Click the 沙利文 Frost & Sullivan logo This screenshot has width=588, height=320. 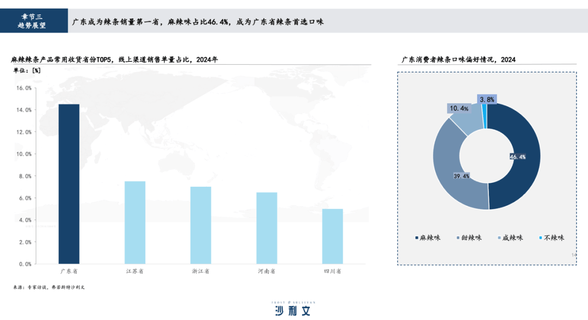(293, 309)
